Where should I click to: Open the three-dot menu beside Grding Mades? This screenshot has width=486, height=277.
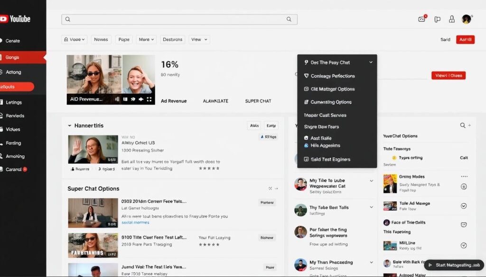[x=464, y=177]
